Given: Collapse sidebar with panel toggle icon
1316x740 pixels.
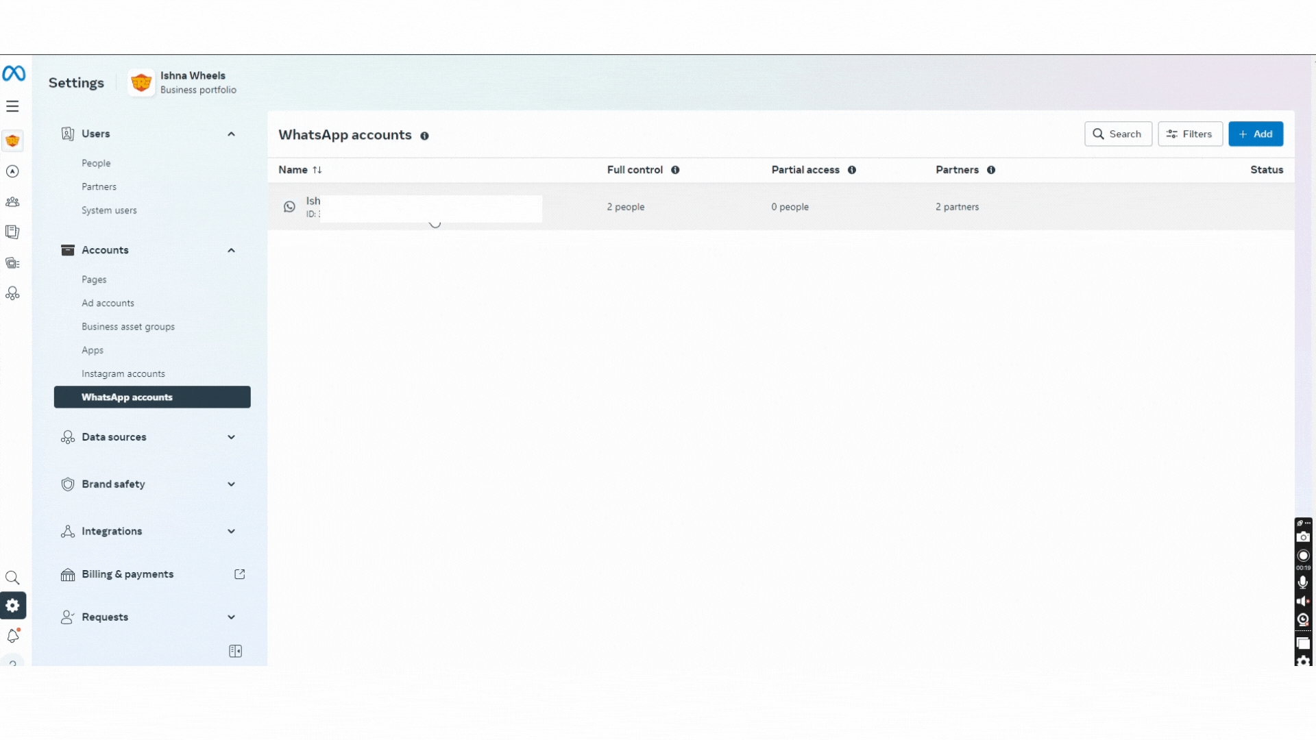Looking at the screenshot, I should click(235, 651).
